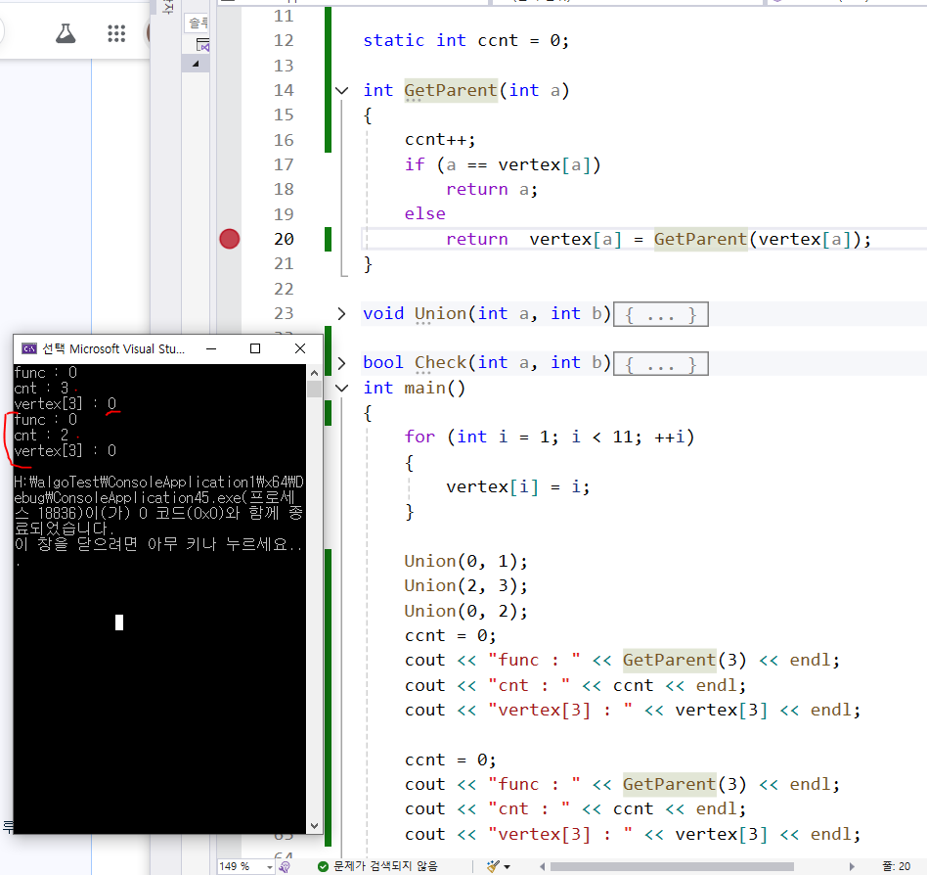Click the editor horizontal scrollbar thumb
This screenshot has width=927, height=875.
point(672,867)
